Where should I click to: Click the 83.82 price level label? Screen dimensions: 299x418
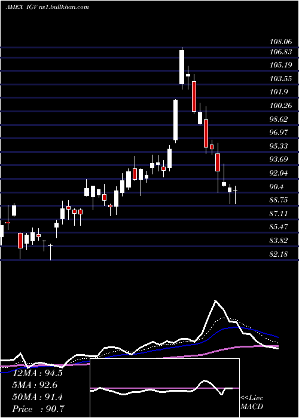coord(279,241)
